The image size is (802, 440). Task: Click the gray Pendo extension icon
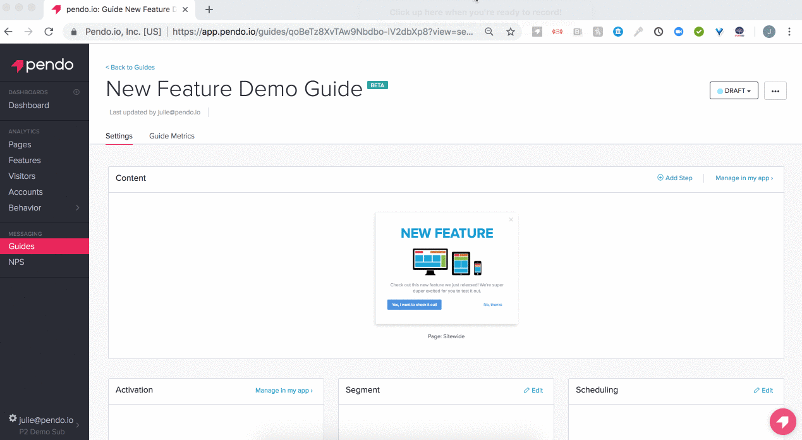537,32
